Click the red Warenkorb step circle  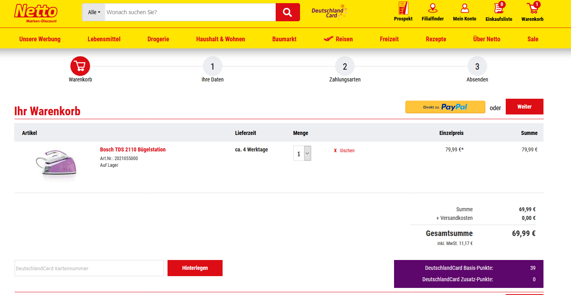click(80, 66)
